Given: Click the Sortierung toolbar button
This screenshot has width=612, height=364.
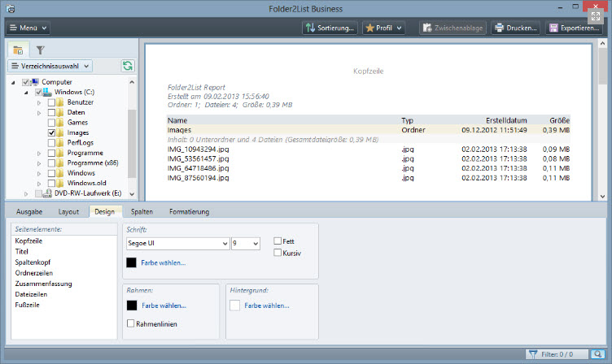Looking at the screenshot, I should [330, 28].
